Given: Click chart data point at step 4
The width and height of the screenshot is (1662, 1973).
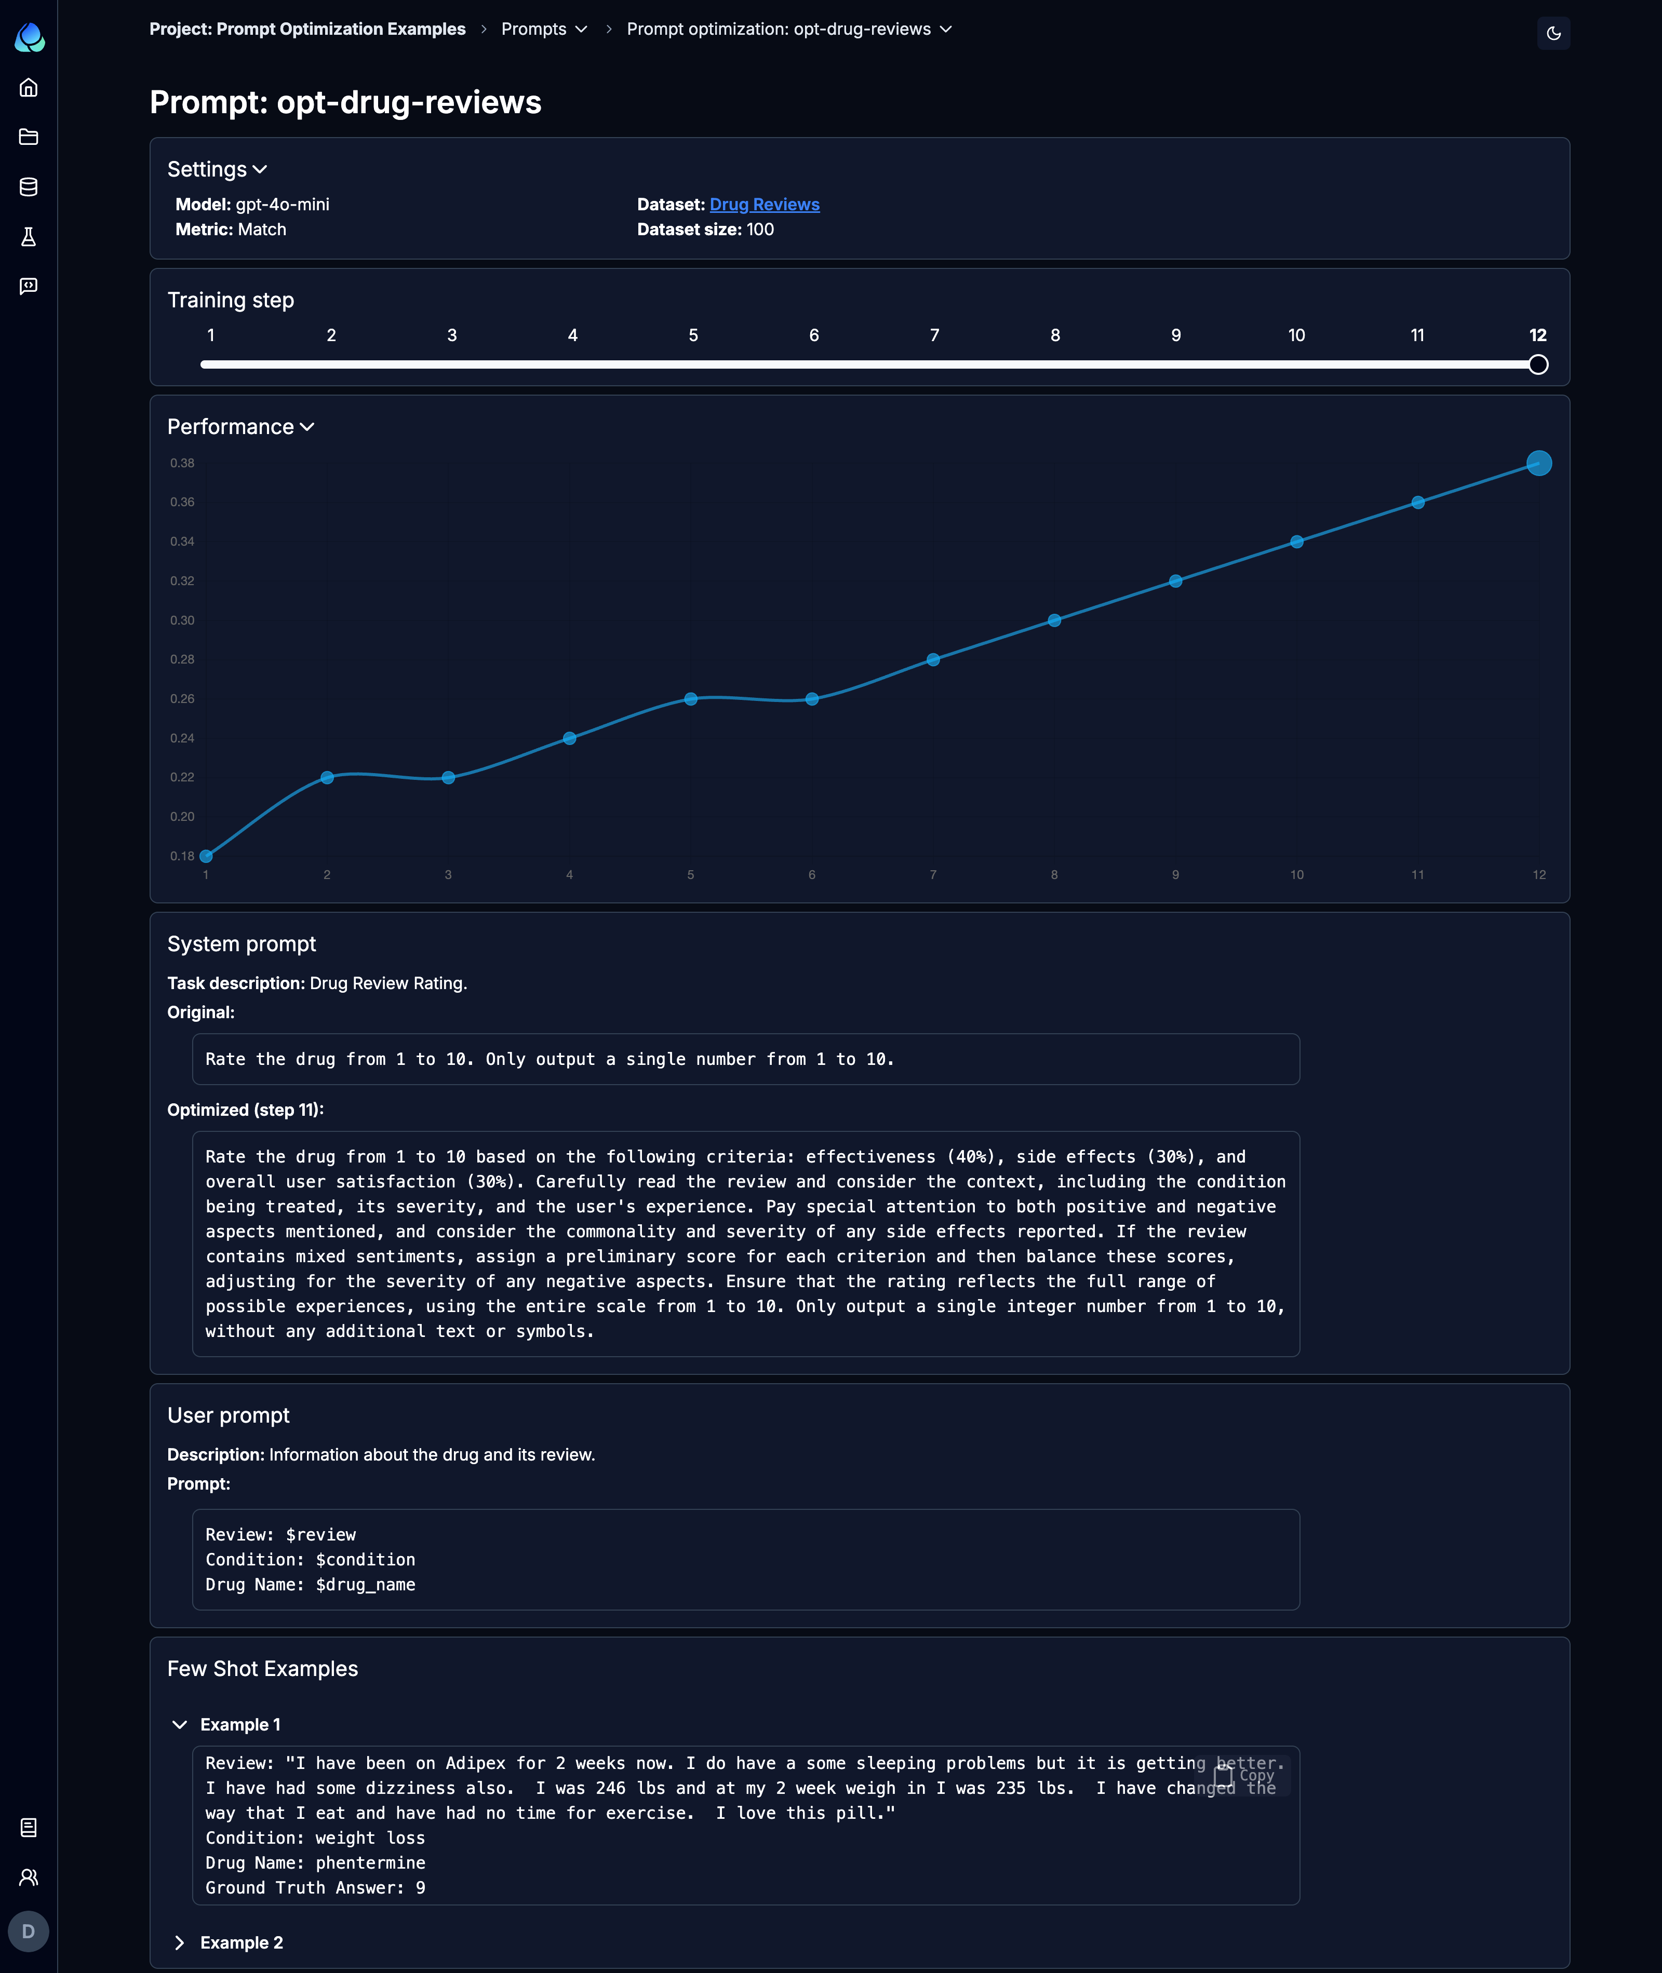Looking at the screenshot, I should point(569,738).
